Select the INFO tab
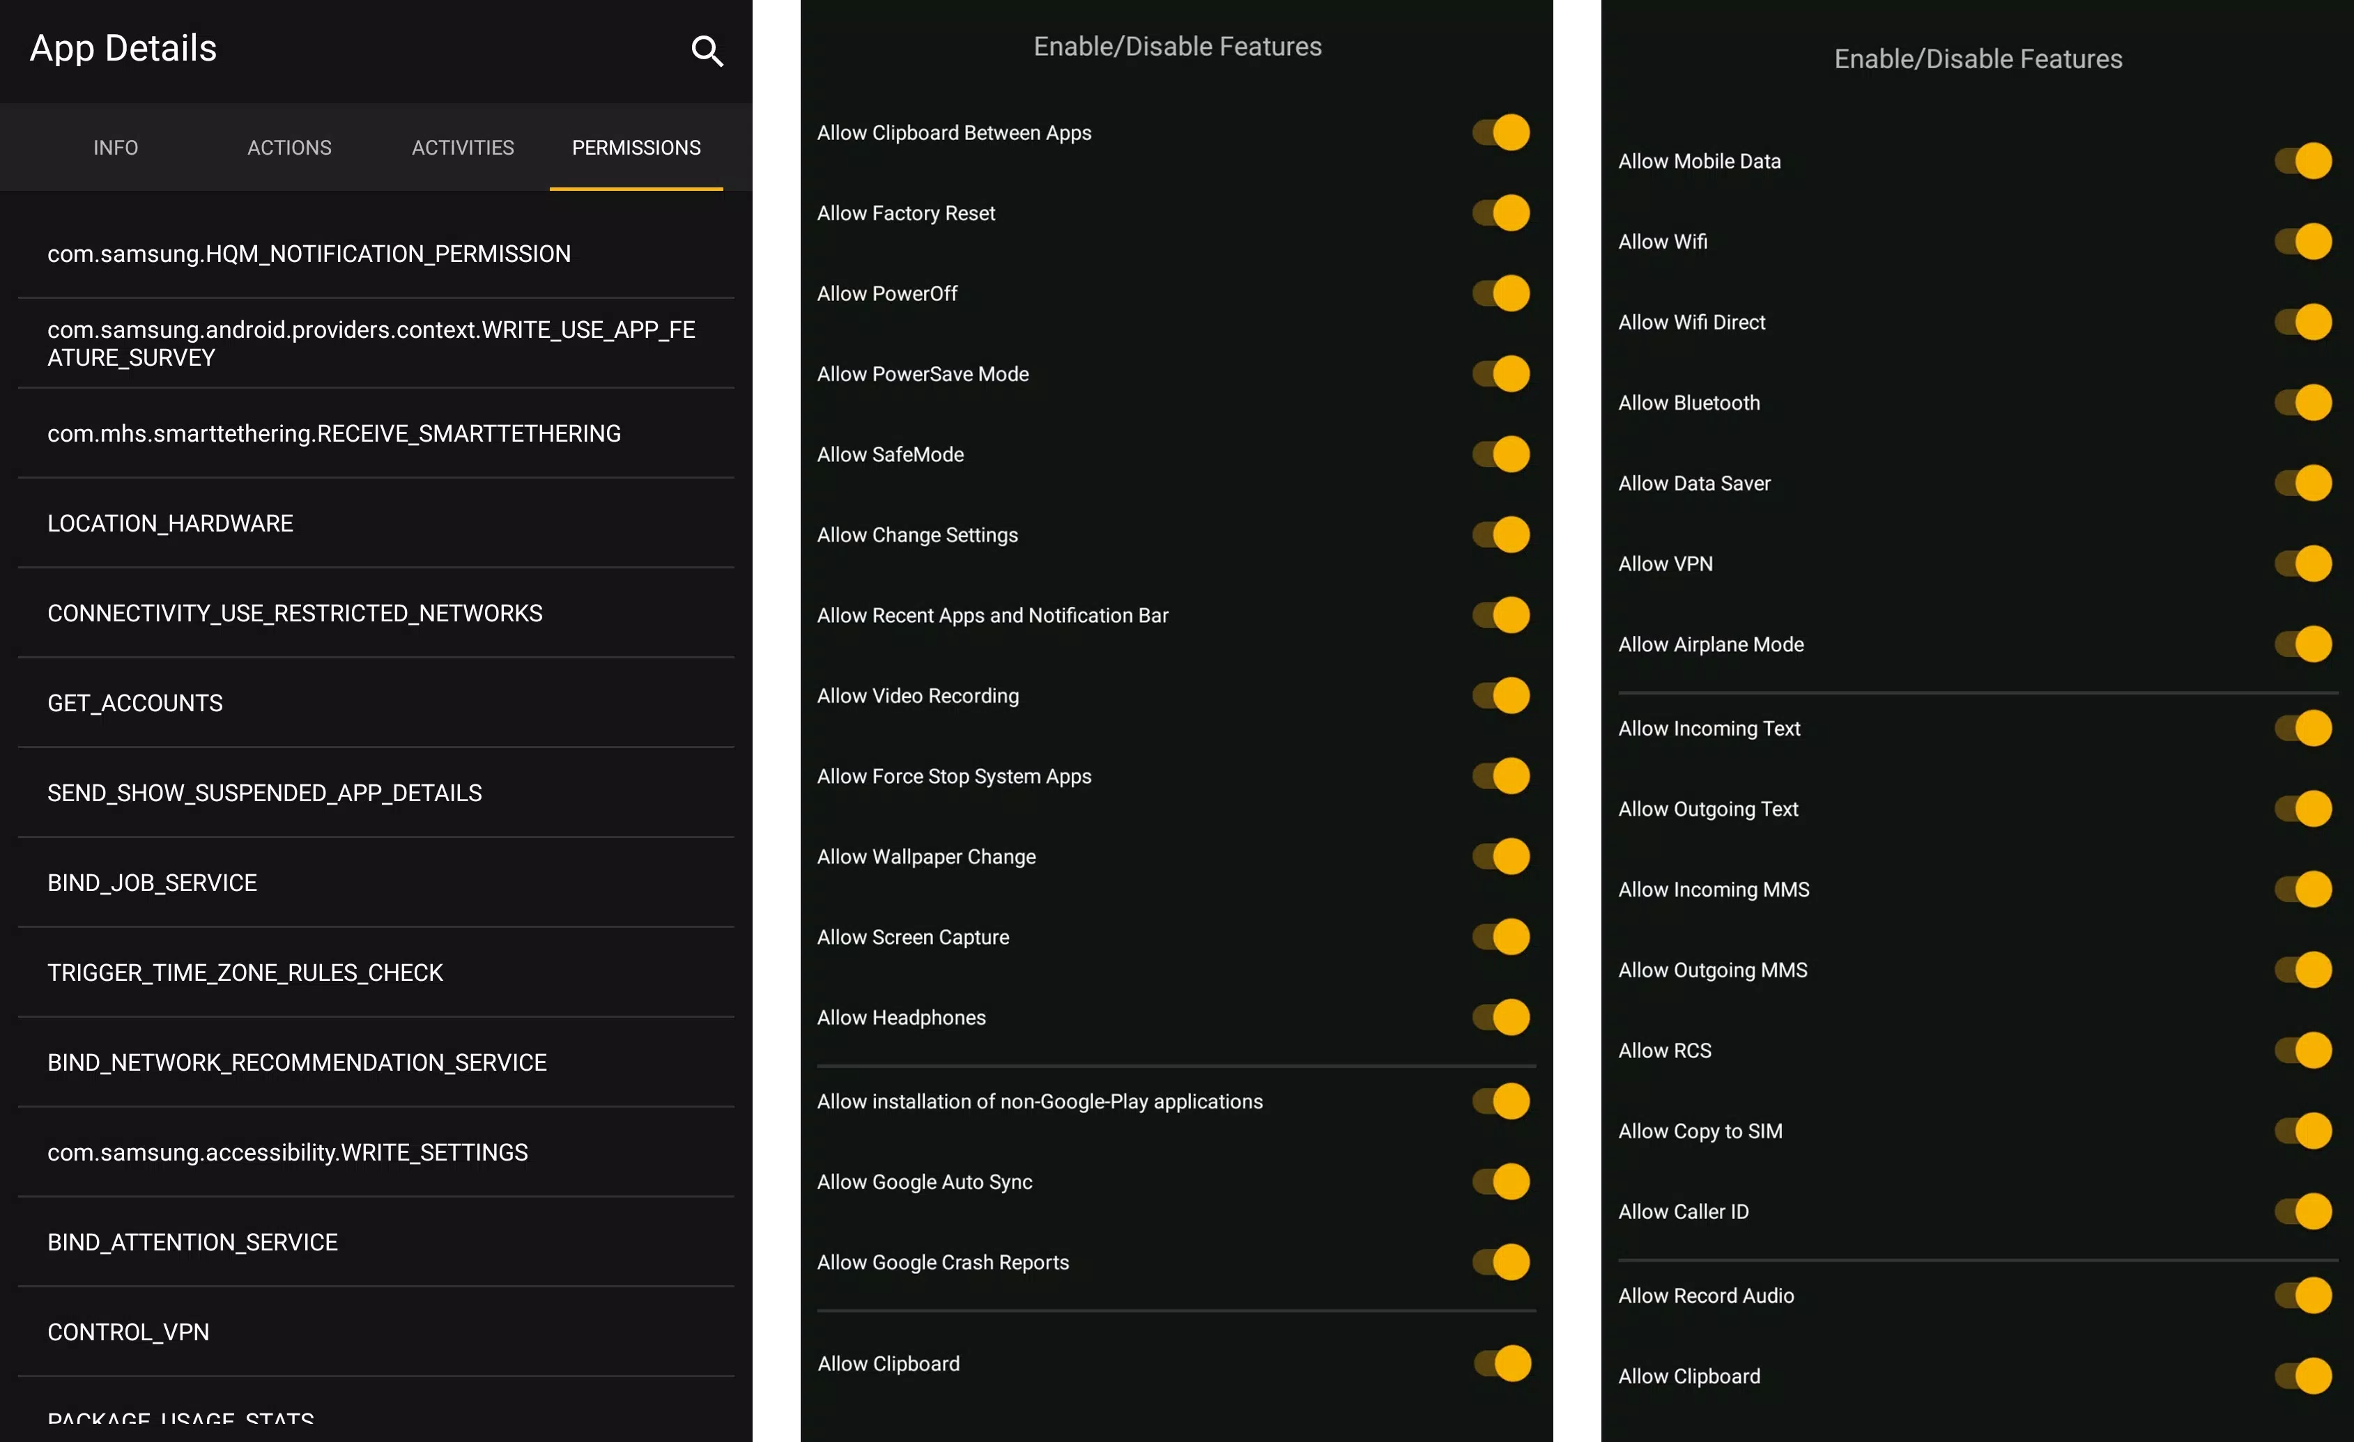This screenshot has width=2354, height=1442. 114,148
